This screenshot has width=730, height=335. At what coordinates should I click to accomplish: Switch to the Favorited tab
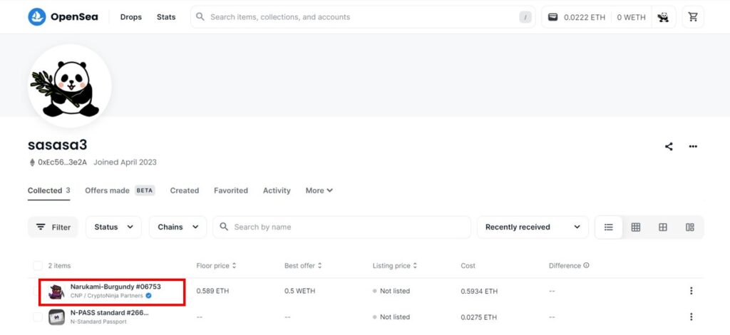coord(231,190)
